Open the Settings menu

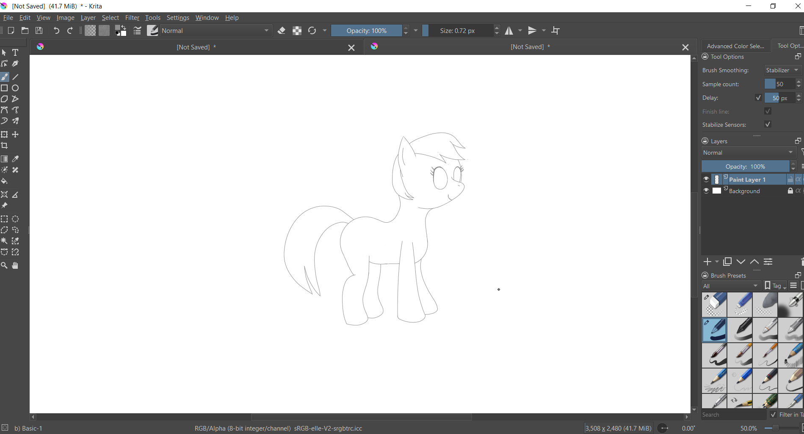point(178,18)
